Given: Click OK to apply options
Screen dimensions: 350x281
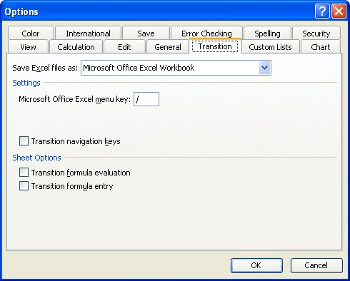Looking at the screenshot, I should pyautogui.click(x=256, y=265).
